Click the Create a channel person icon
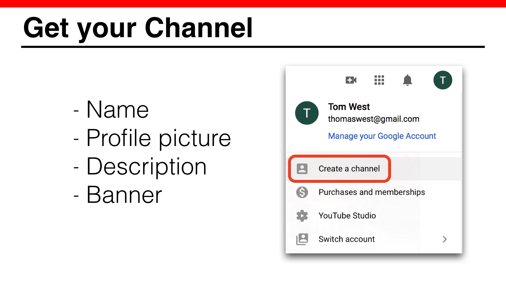Viewport: 506px width, 284px height. point(302,169)
